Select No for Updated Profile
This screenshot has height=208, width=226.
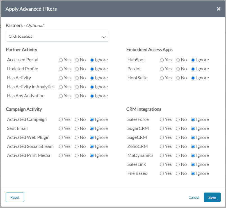(x=76, y=69)
